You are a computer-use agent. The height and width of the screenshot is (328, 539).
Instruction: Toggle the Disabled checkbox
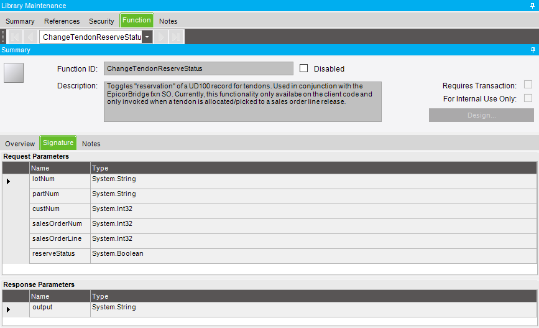303,68
